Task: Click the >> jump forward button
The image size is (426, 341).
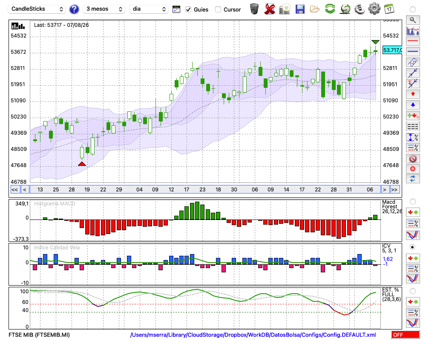Action: coord(394,190)
